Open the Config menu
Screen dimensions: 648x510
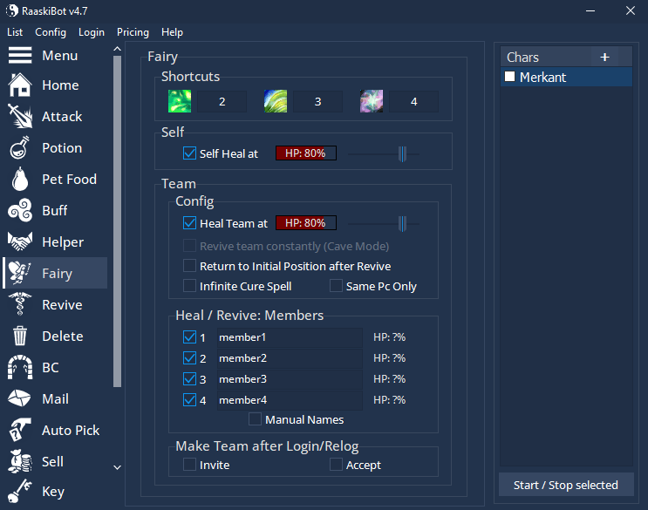(51, 32)
